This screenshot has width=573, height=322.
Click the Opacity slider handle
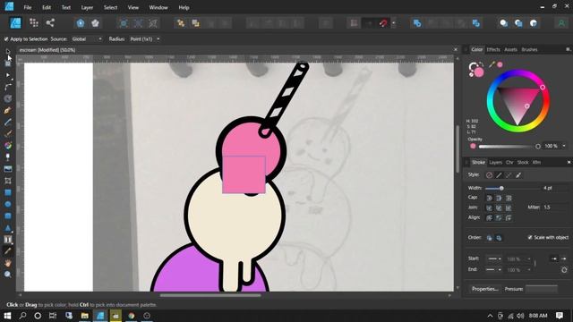pyautogui.click(x=537, y=146)
